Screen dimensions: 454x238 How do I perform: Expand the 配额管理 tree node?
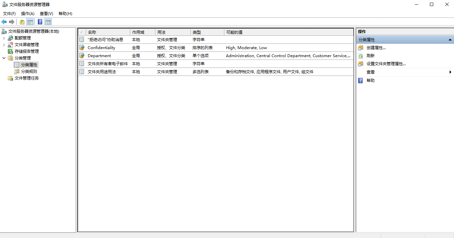coord(4,38)
